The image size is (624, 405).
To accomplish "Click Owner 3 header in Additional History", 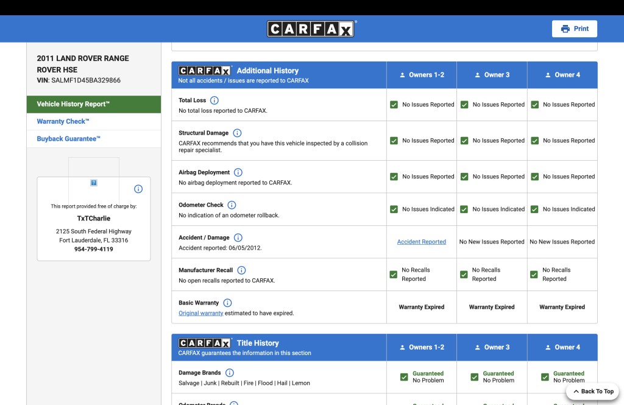I will click(492, 75).
